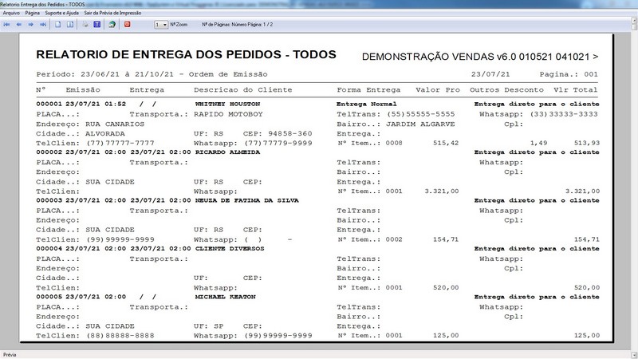
Task: Click order number 000005
Action: coord(49,297)
